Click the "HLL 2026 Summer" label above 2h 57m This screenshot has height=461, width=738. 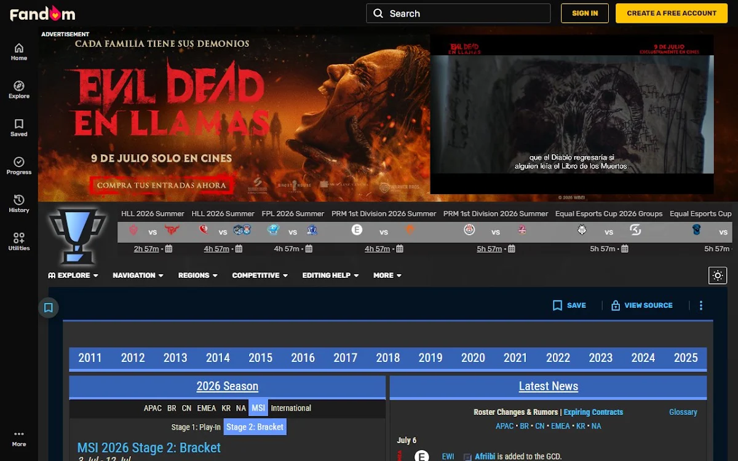tap(153, 214)
